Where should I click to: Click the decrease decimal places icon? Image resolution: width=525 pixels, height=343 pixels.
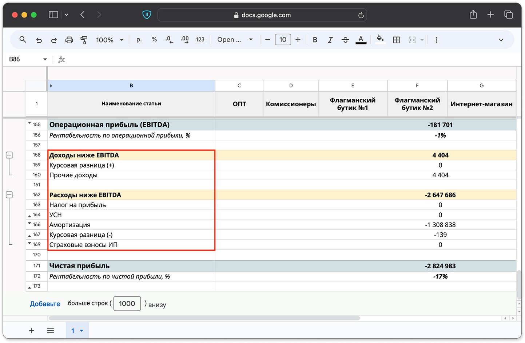(x=169, y=40)
